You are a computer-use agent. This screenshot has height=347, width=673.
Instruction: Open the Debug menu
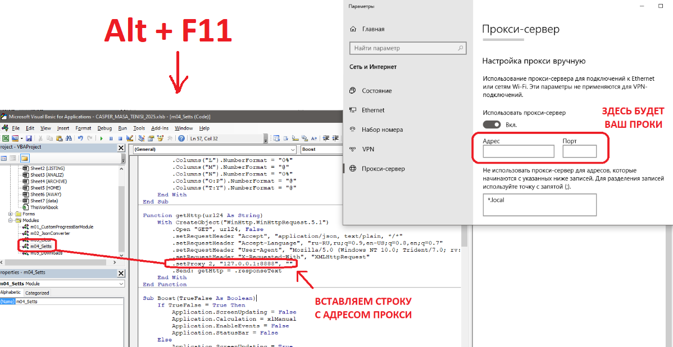click(x=104, y=128)
